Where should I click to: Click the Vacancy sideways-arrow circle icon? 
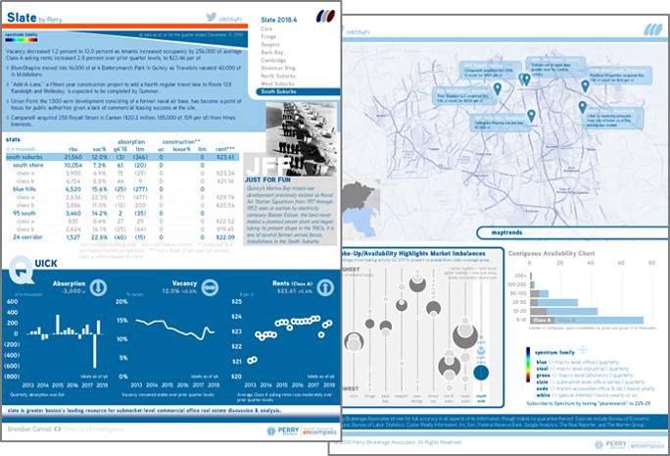(x=210, y=287)
